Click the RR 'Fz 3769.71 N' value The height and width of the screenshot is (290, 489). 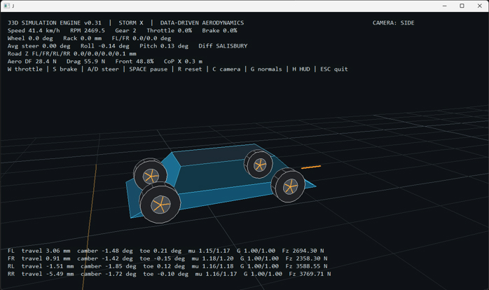tap(310, 274)
